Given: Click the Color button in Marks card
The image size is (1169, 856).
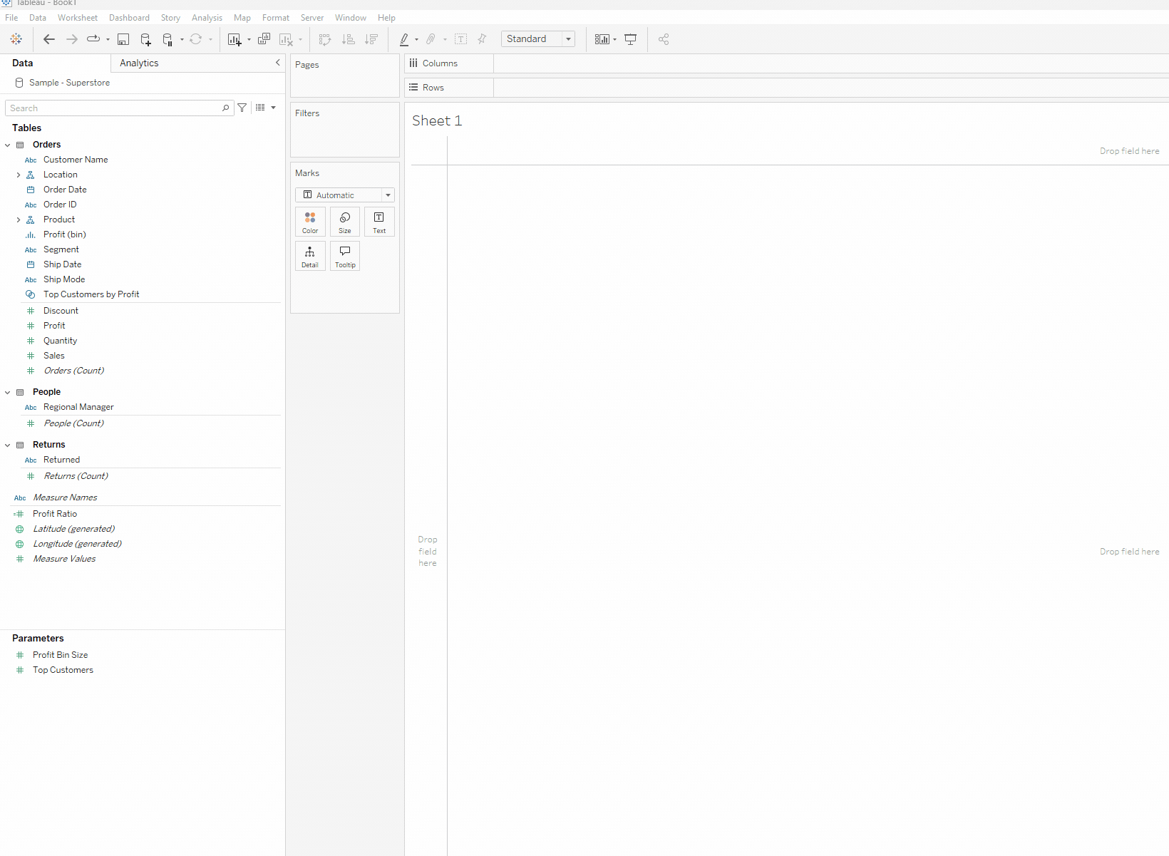Looking at the screenshot, I should (310, 222).
